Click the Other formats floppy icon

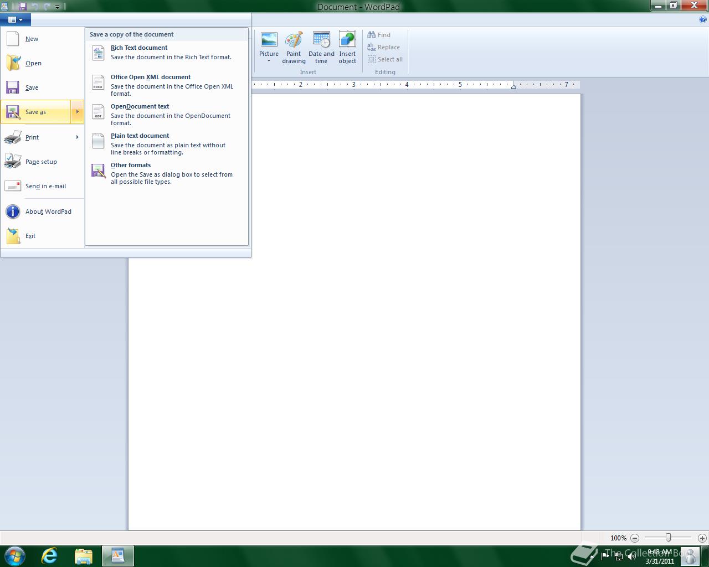click(99, 171)
